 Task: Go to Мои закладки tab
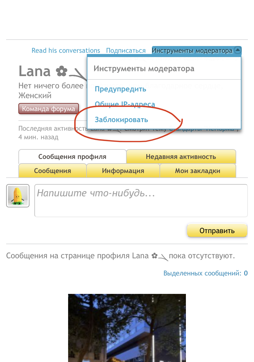tap(198, 171)
